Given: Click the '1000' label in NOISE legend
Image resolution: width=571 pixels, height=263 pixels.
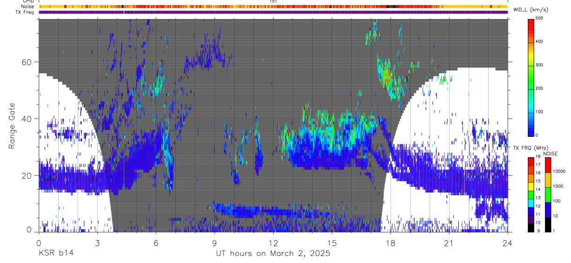Looking at the screenshot, I should pos(559,186).
